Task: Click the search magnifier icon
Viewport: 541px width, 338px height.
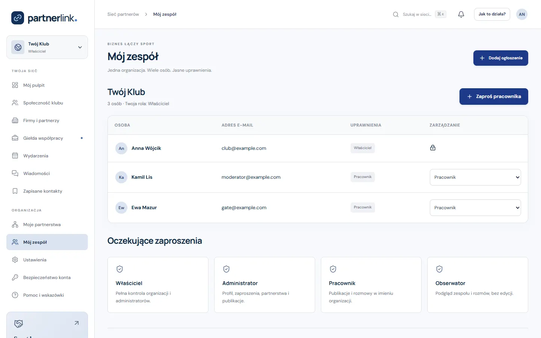Action: coord(396,14)
